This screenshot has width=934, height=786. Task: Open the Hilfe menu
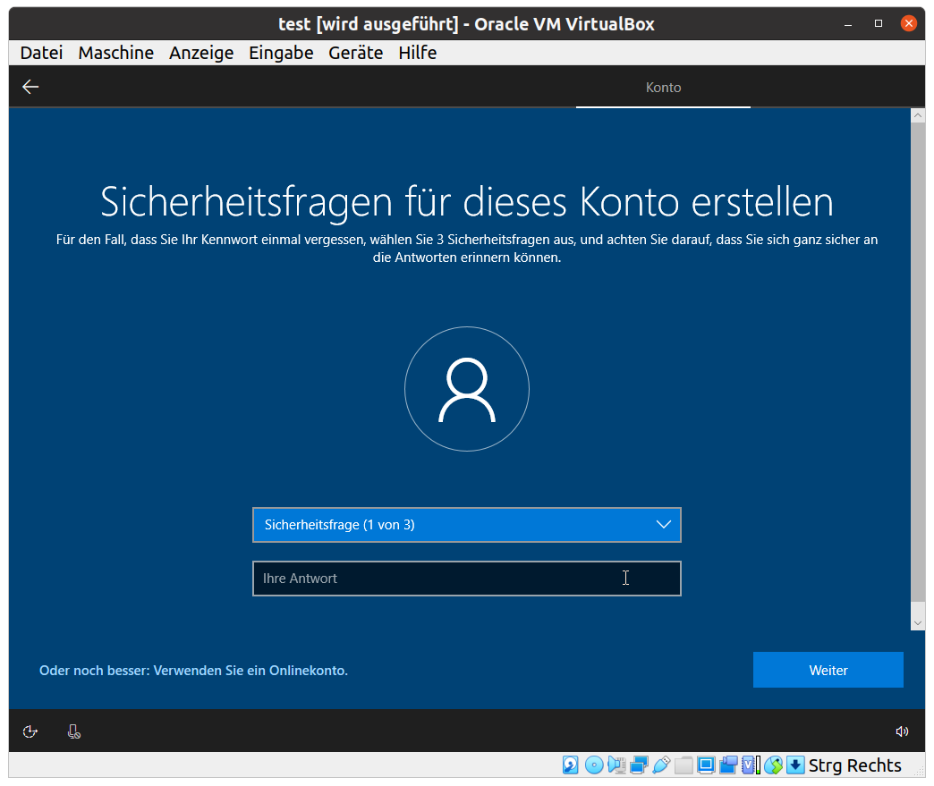point(418,53)
